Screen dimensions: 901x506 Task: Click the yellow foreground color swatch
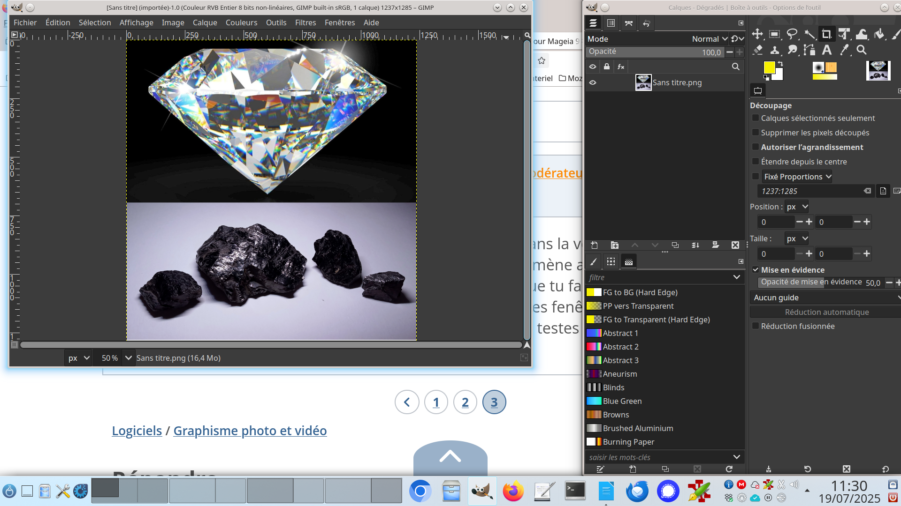point(769,67)
